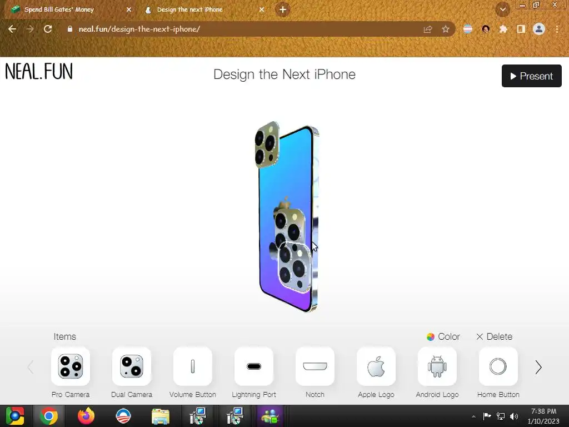Go back to previous page
The height and width of the screenshot is (427, 569).
click(x=12, y=29)
